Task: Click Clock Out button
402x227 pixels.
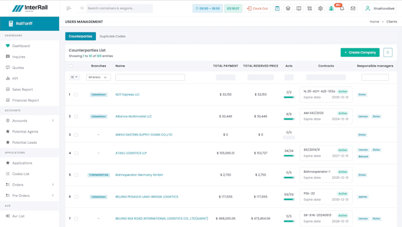Action: tap(257, 8)
